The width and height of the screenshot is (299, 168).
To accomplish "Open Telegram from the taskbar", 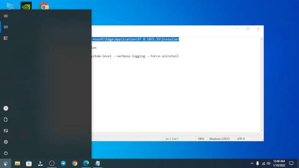I will [x=63, y=163].
